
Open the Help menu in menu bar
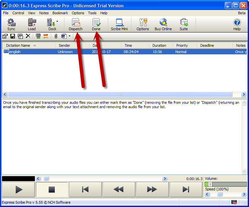[x=104, y=13]
